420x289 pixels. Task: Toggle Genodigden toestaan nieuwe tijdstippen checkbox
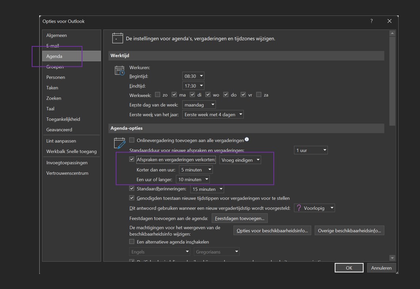(132, 198)
